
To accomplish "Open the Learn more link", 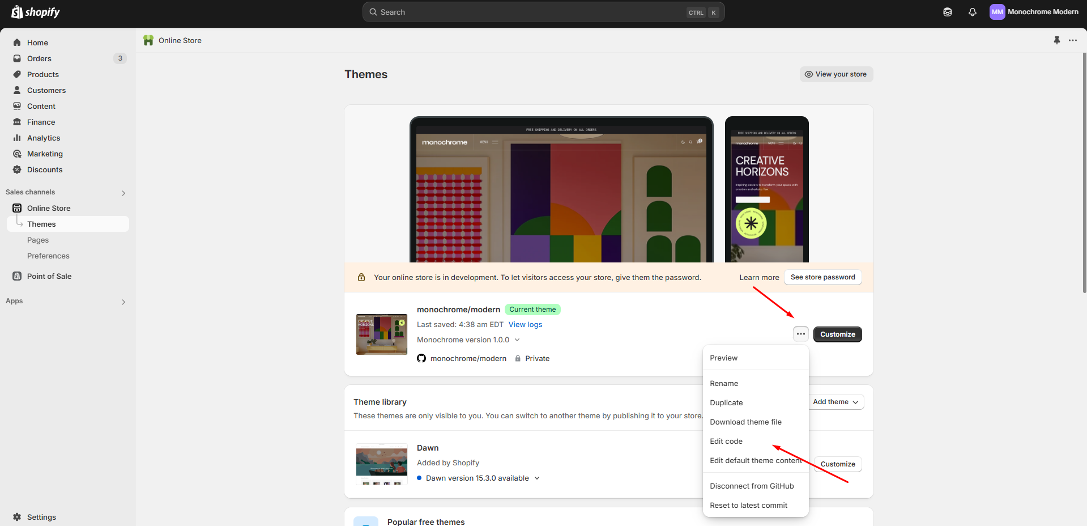I will (x=759, y=277).
